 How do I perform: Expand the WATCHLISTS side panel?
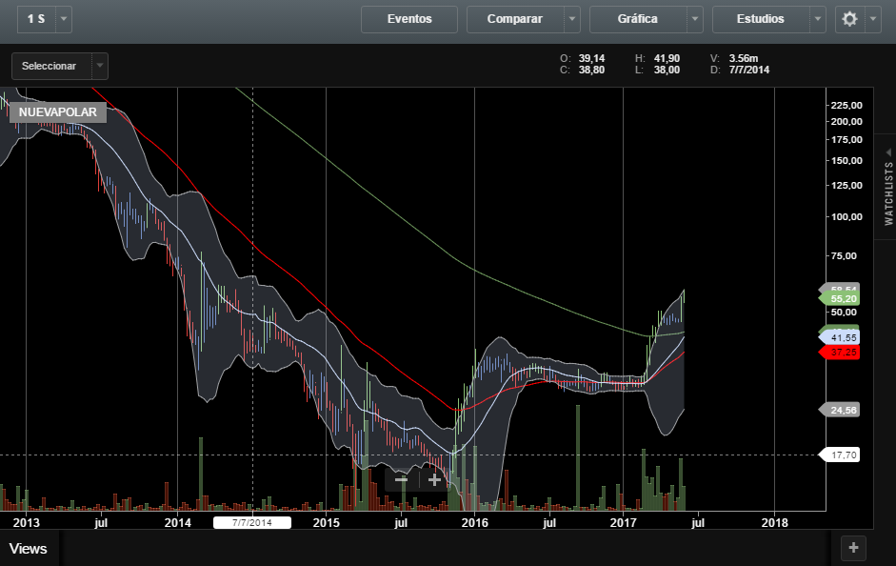[x=887, y=186]
